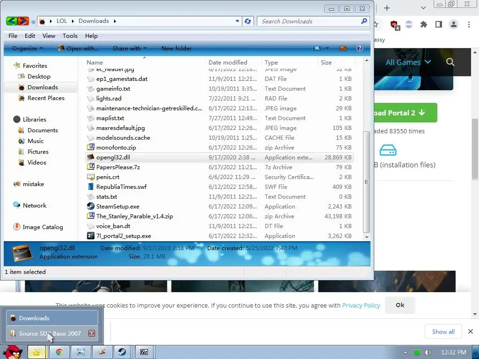Select The_Stanley_Parable_v1.4.zip file

[x=134, y=216]
